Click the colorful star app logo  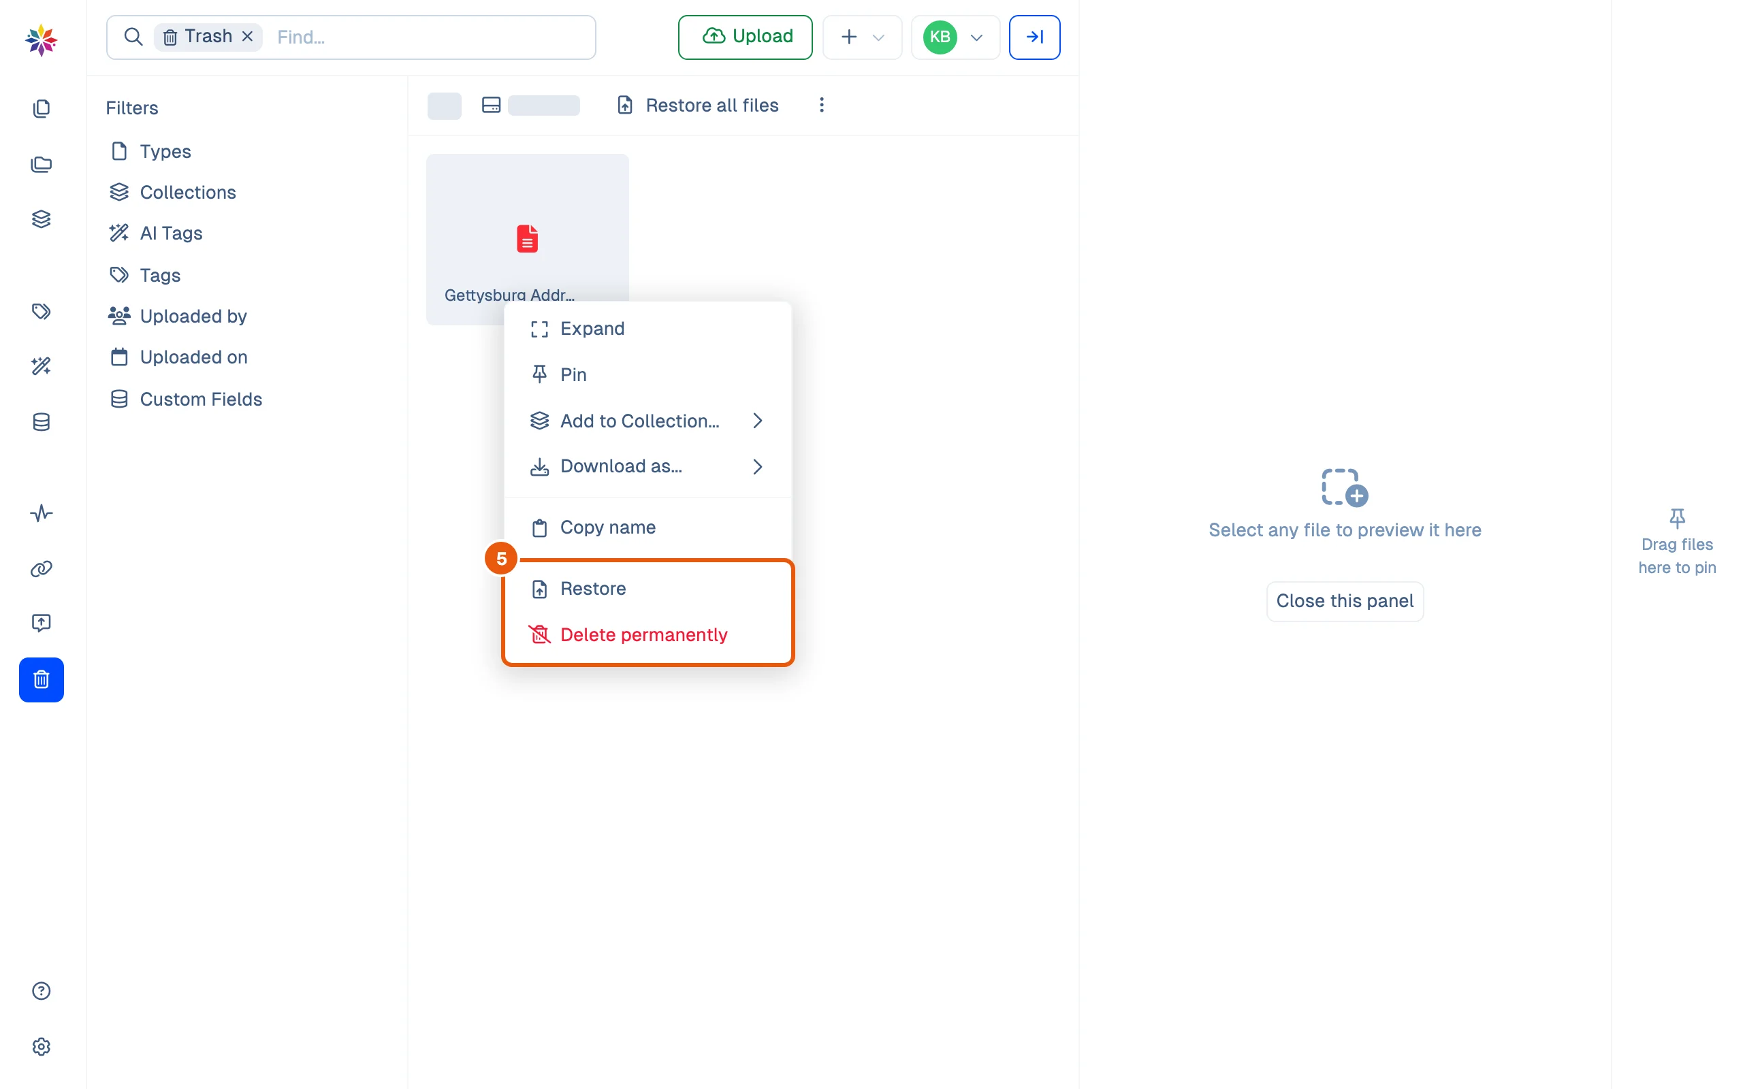[x=41, y=39]
